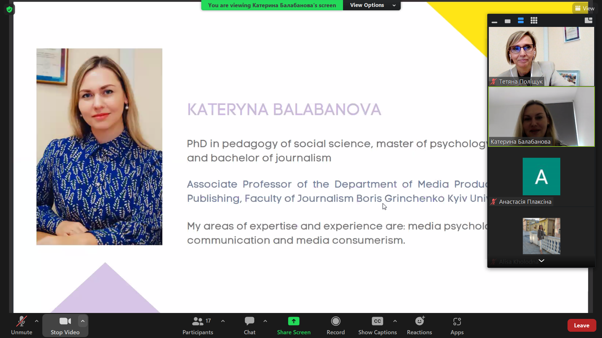
Task: Open the Chat panel
Action: pos(250,325)
